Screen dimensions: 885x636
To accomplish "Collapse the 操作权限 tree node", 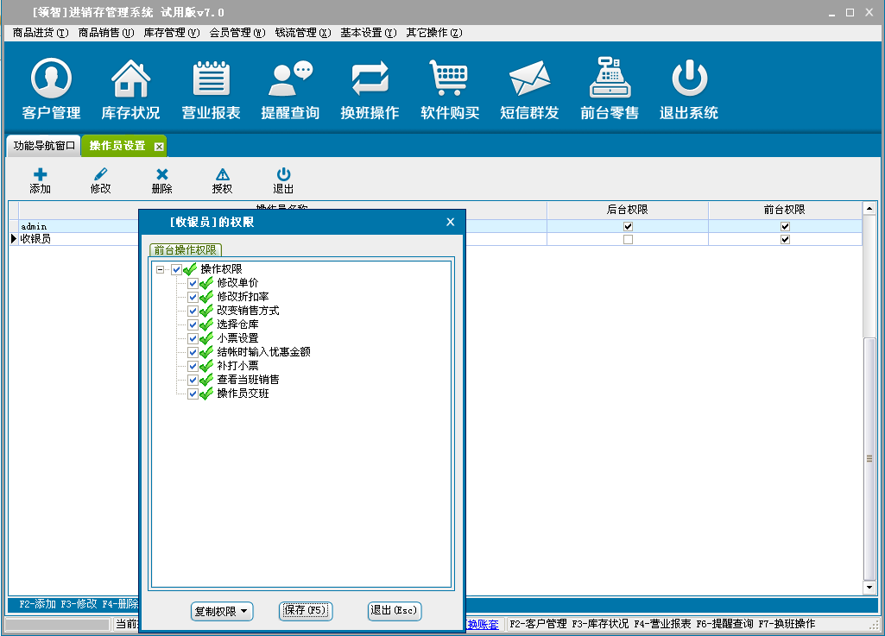I will pyautogui.click(x=160, y=269).
